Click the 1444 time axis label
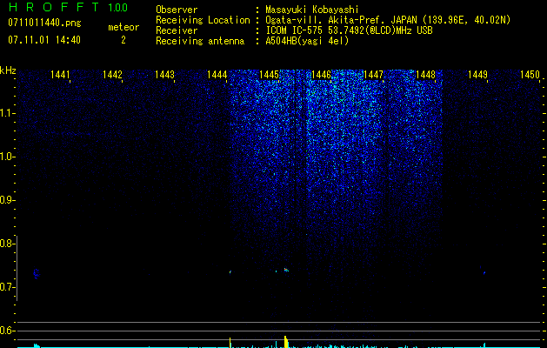This screenshot has width=547, height=348. click(x=217, y=75)
